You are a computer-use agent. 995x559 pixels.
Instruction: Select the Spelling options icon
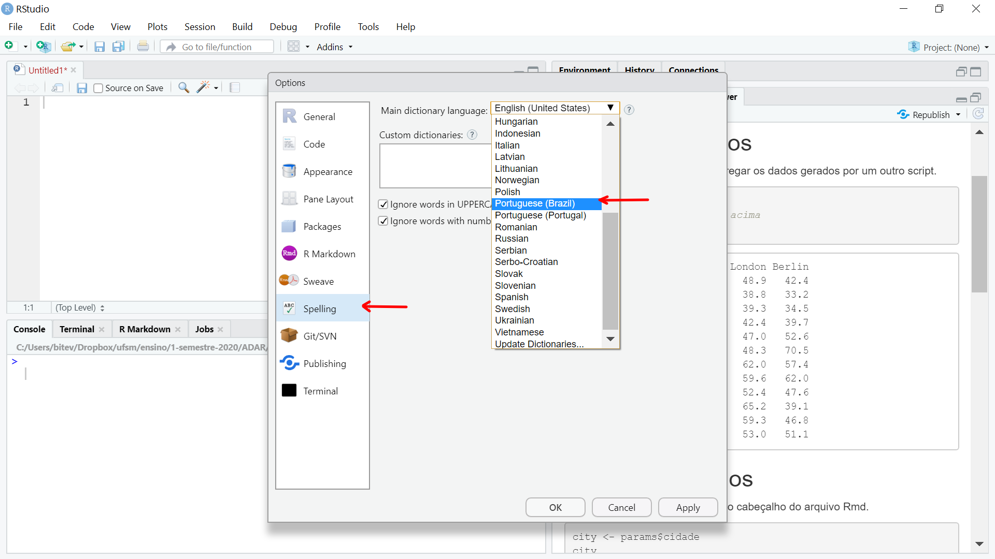point(289,308)
